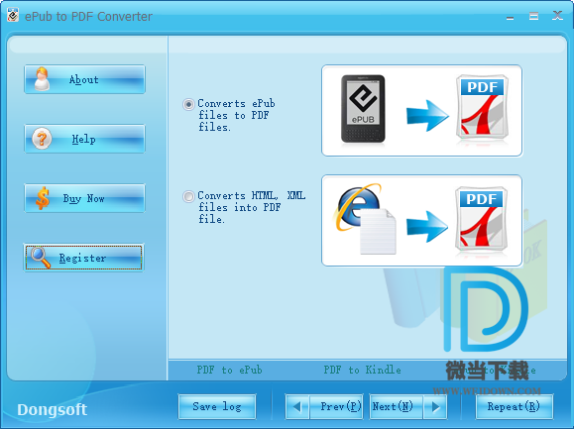Click the Internet Explorer document icon
The image size is (574, 429).
pos(366,219)
